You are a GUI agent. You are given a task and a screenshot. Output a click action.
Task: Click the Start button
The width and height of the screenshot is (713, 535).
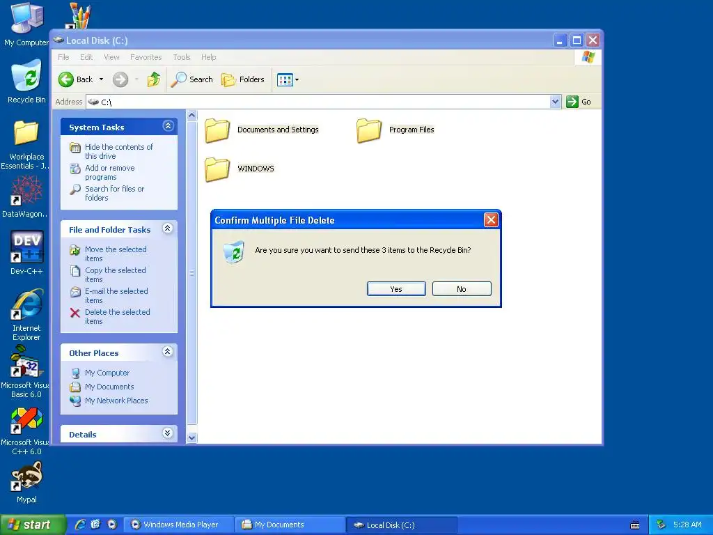click(x=32, y=525)
